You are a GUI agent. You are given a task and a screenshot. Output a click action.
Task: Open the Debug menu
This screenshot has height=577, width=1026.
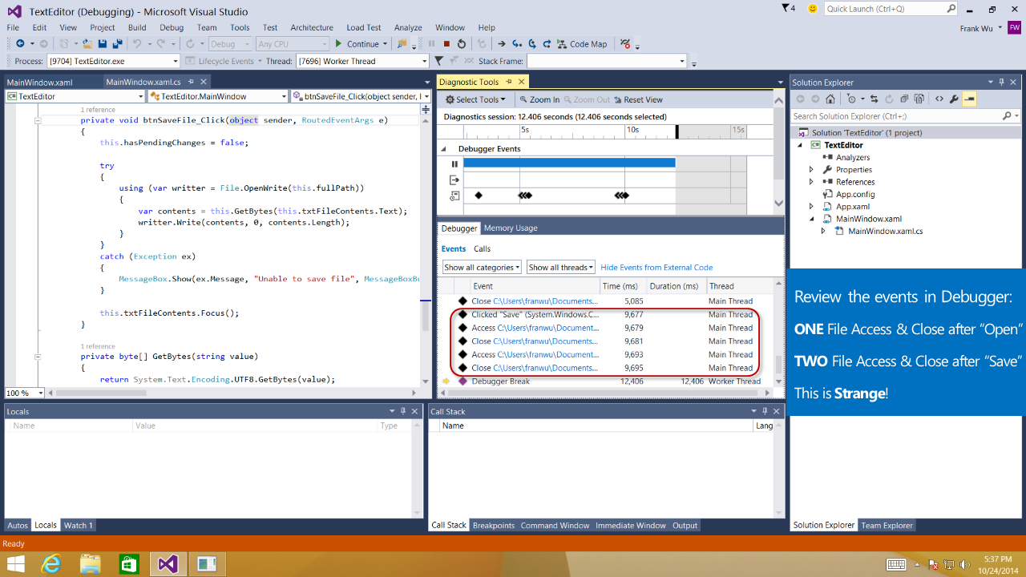(x=172, y=27)
